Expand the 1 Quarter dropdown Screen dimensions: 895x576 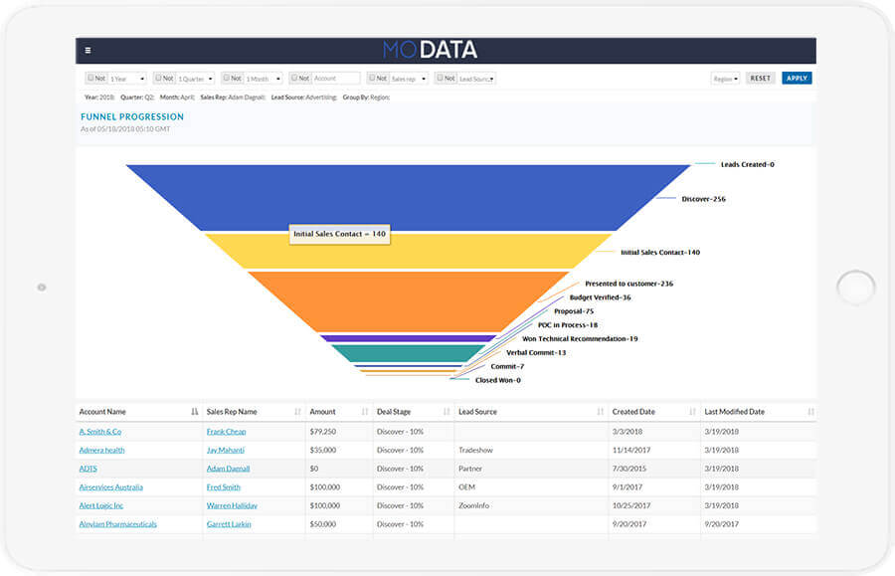click(196, 79)
